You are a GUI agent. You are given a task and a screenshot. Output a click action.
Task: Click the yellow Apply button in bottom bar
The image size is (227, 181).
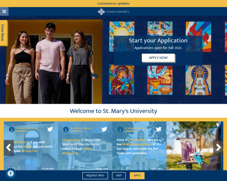tap(137, 175)
